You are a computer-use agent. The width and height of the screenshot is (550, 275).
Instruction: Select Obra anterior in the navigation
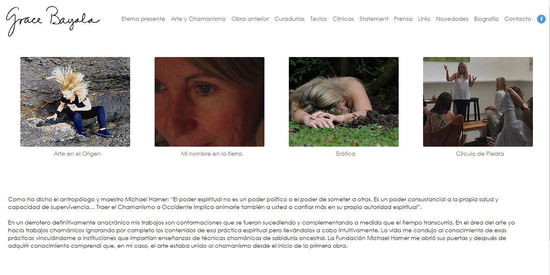pyautogui.click(x=250, y=19)
